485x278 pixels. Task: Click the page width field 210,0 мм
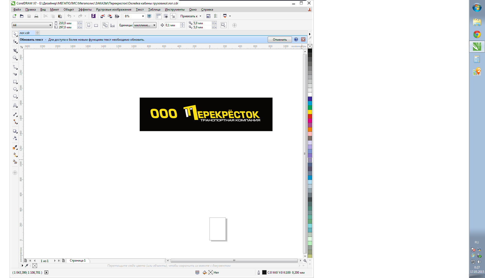pyautogui.click(x=67, y=23)
